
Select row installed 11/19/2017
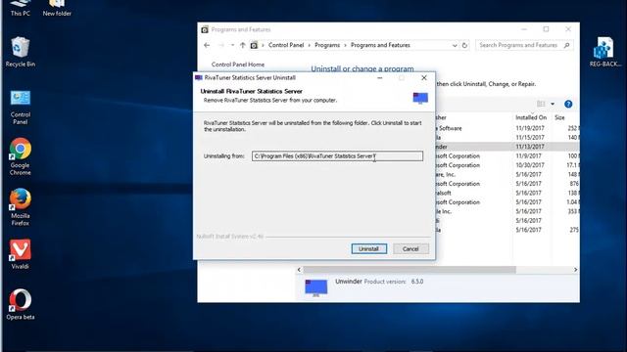click(x=507, y=128)
